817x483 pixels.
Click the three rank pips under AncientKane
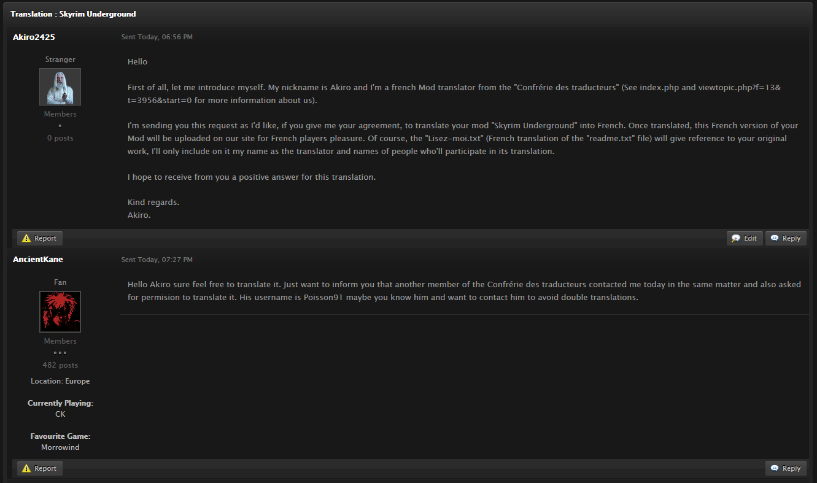click(x=60, y=353)
